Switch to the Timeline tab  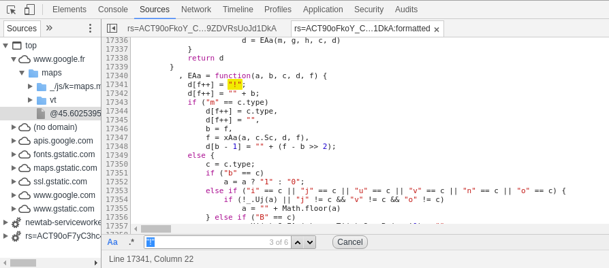[x=238, y=10]
